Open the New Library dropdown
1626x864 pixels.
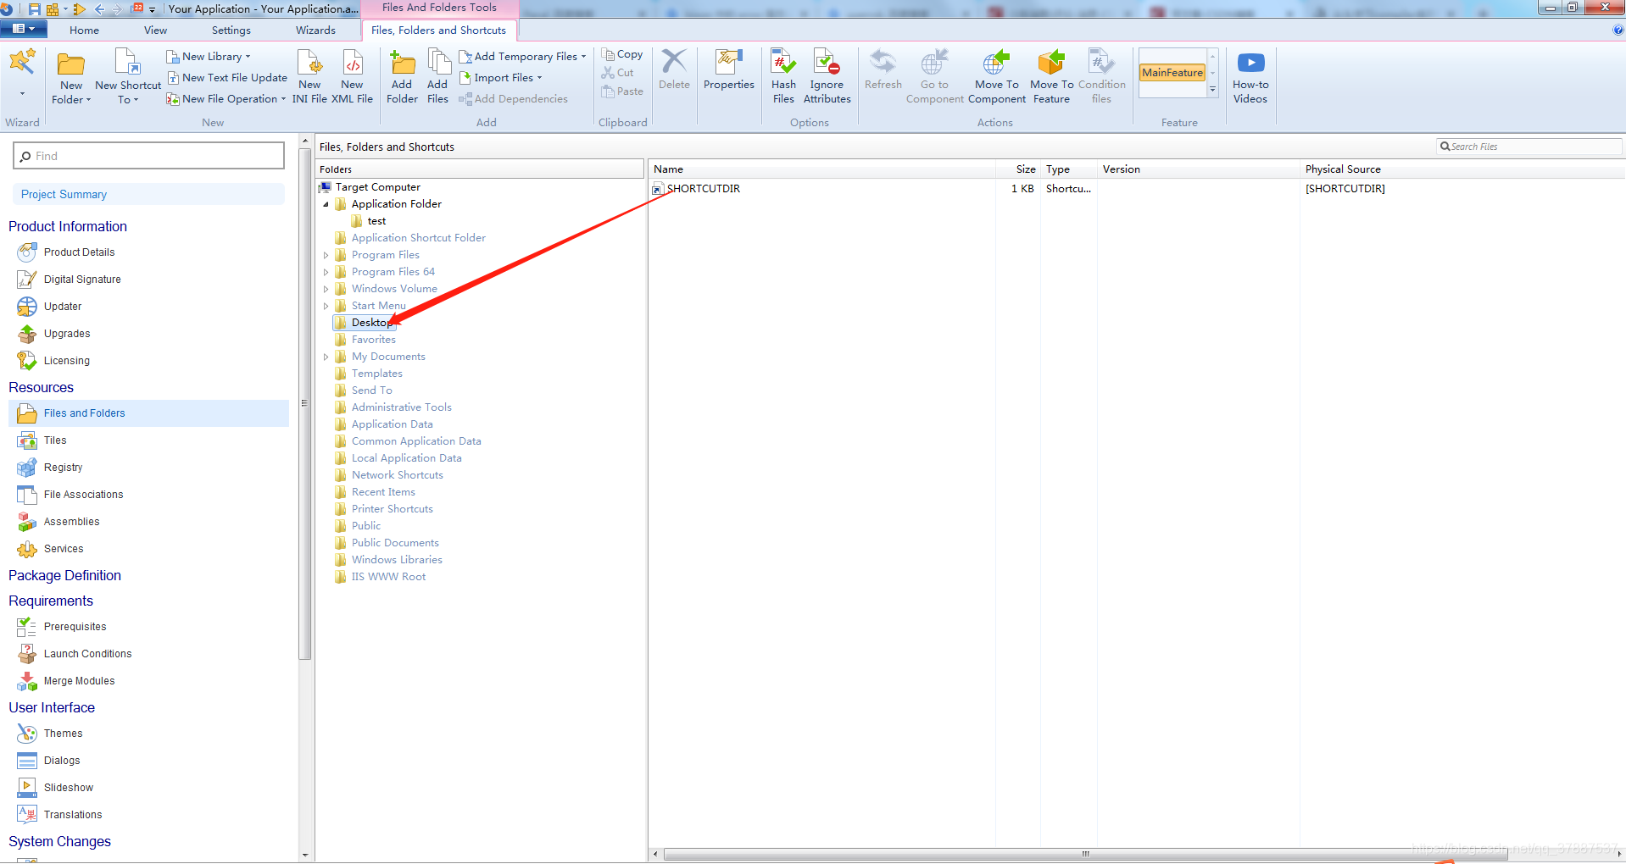click(x=209, y=57)
